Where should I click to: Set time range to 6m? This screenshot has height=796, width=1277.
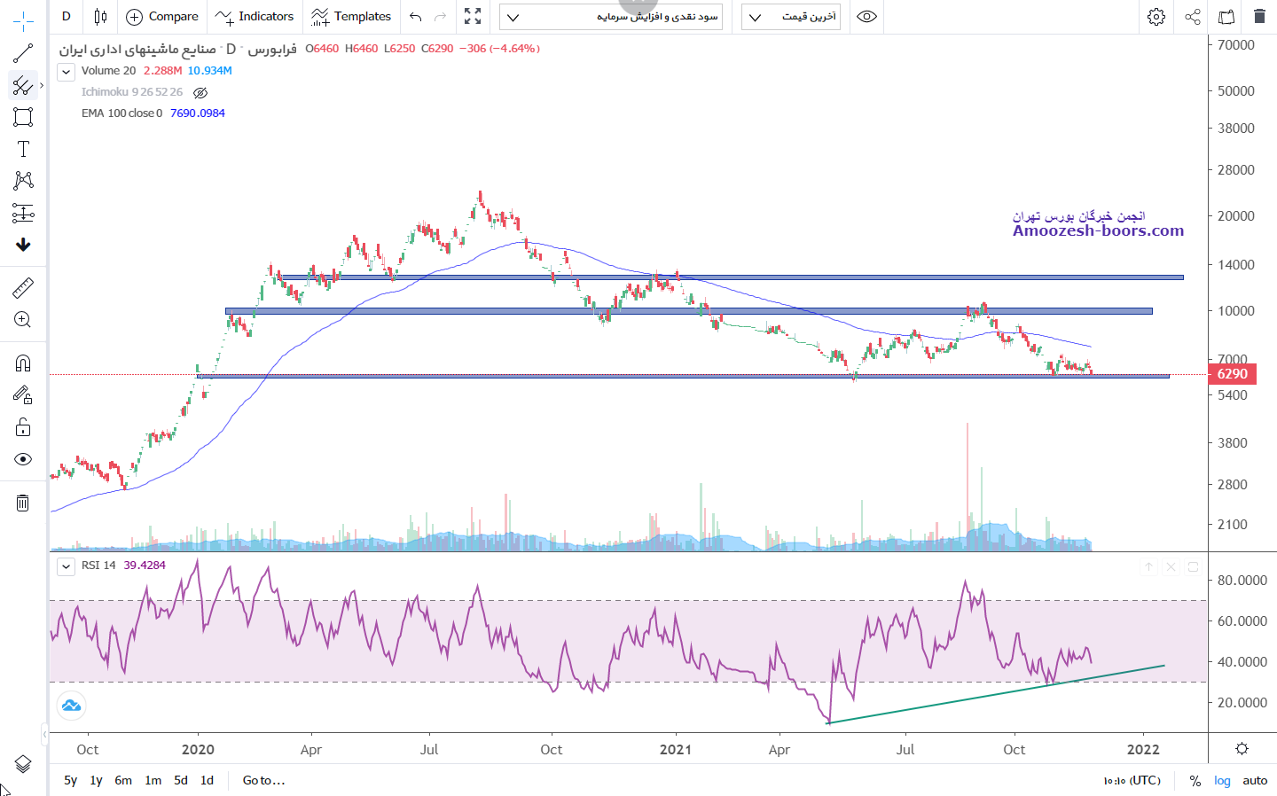pos(123,781)
